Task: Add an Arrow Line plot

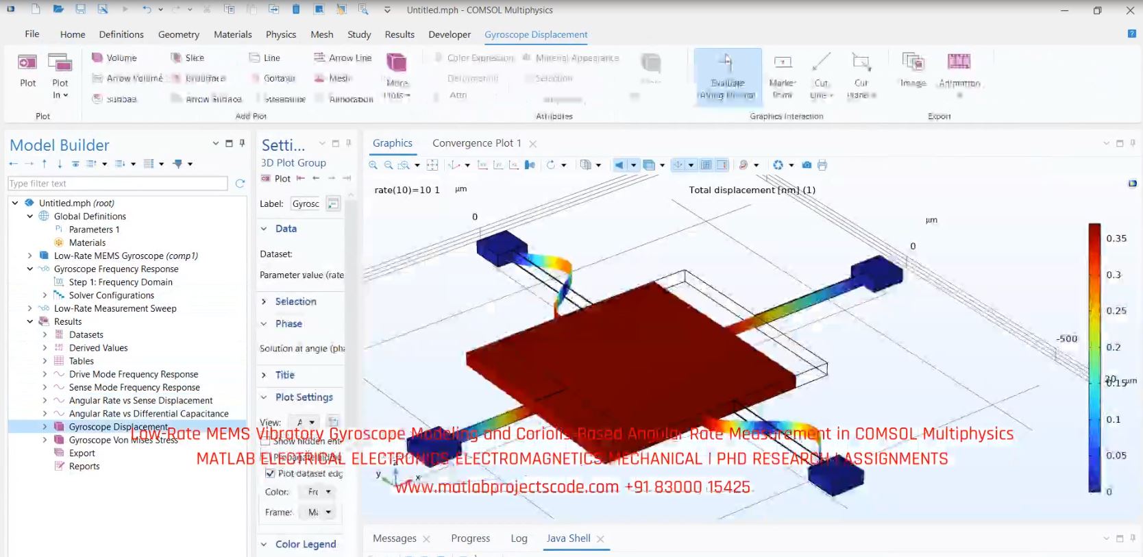Action: pos(342,58)
